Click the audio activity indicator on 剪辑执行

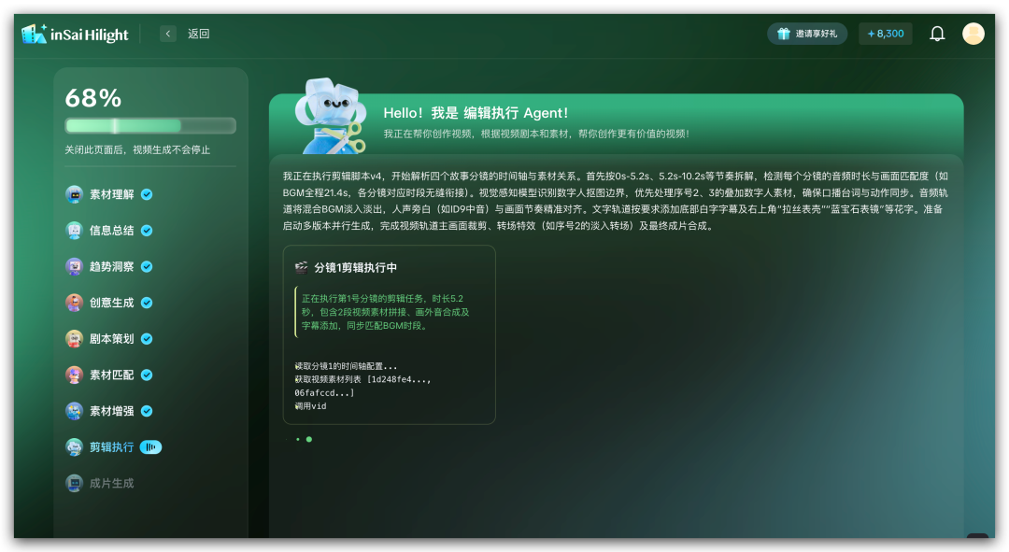[152, 447]
